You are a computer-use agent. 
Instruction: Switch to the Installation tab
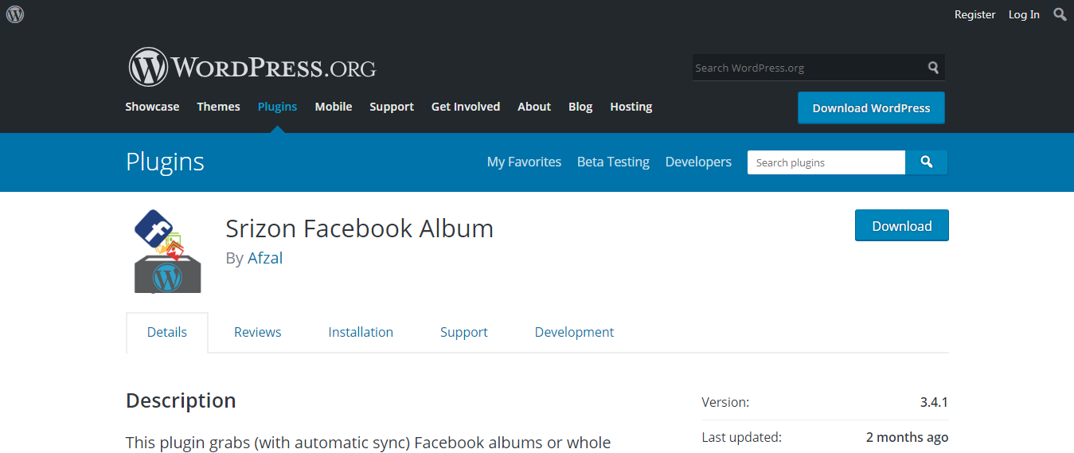pyautogui.click(x=361, y=332)
